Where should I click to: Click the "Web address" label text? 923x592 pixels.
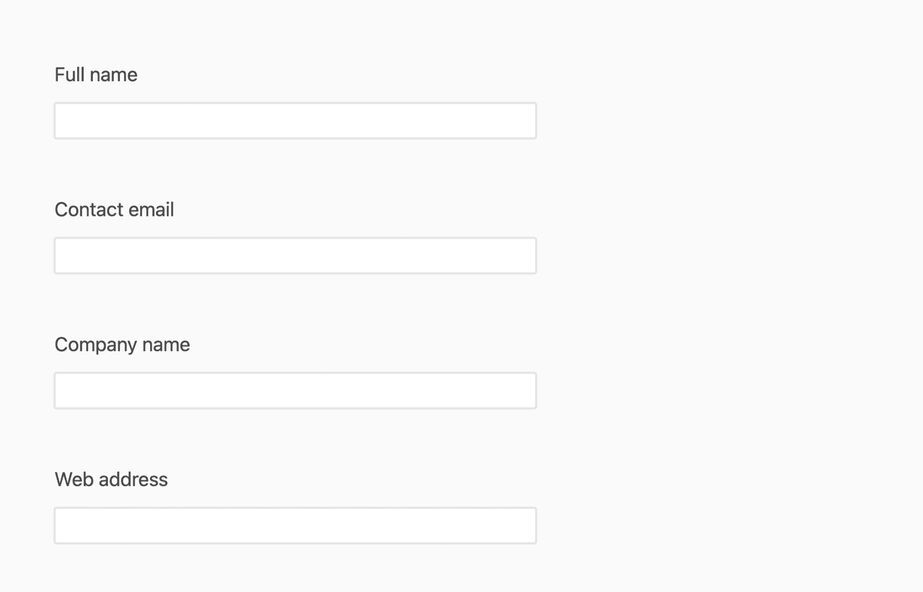pos(111,480)
